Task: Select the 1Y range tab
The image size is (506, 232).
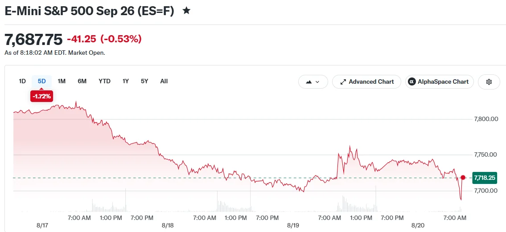Action: click(126, 81)
